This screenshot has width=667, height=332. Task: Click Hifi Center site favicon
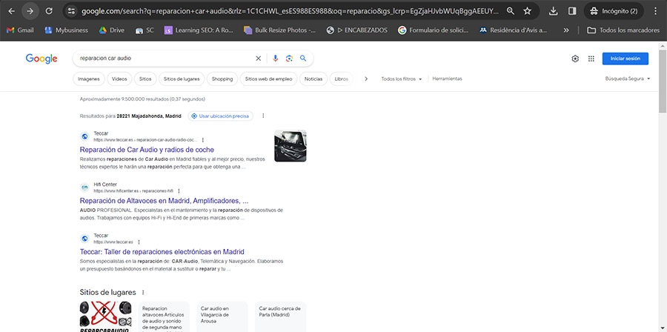(x=84, y=187)
